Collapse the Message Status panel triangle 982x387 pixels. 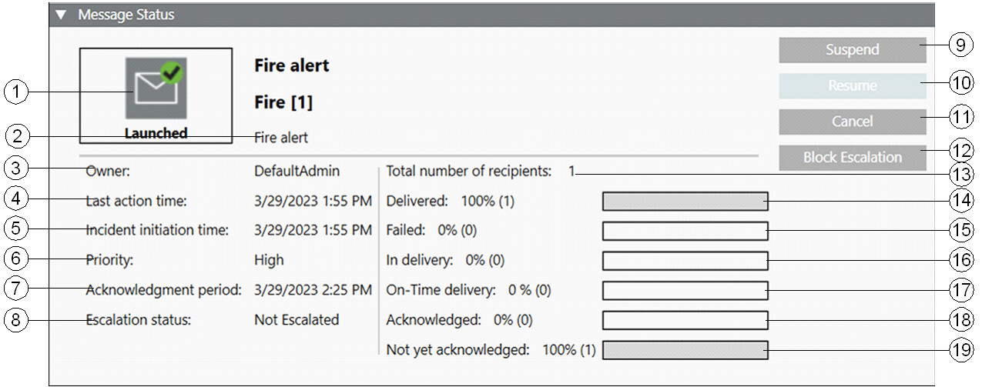click(x=61, y=15)
